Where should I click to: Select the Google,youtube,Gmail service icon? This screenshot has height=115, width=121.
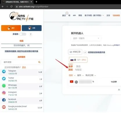pos(4,107)
